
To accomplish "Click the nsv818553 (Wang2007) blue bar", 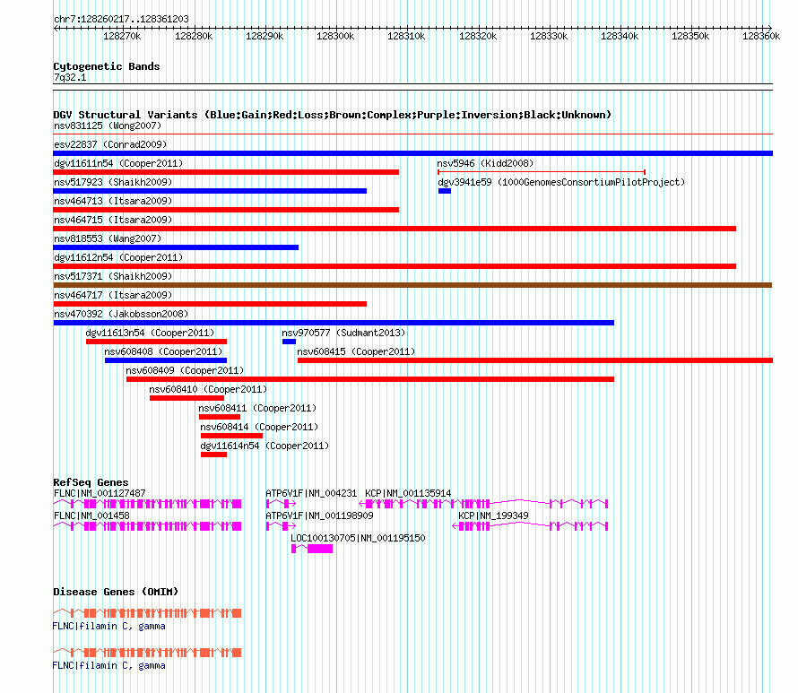I will 176,247.
